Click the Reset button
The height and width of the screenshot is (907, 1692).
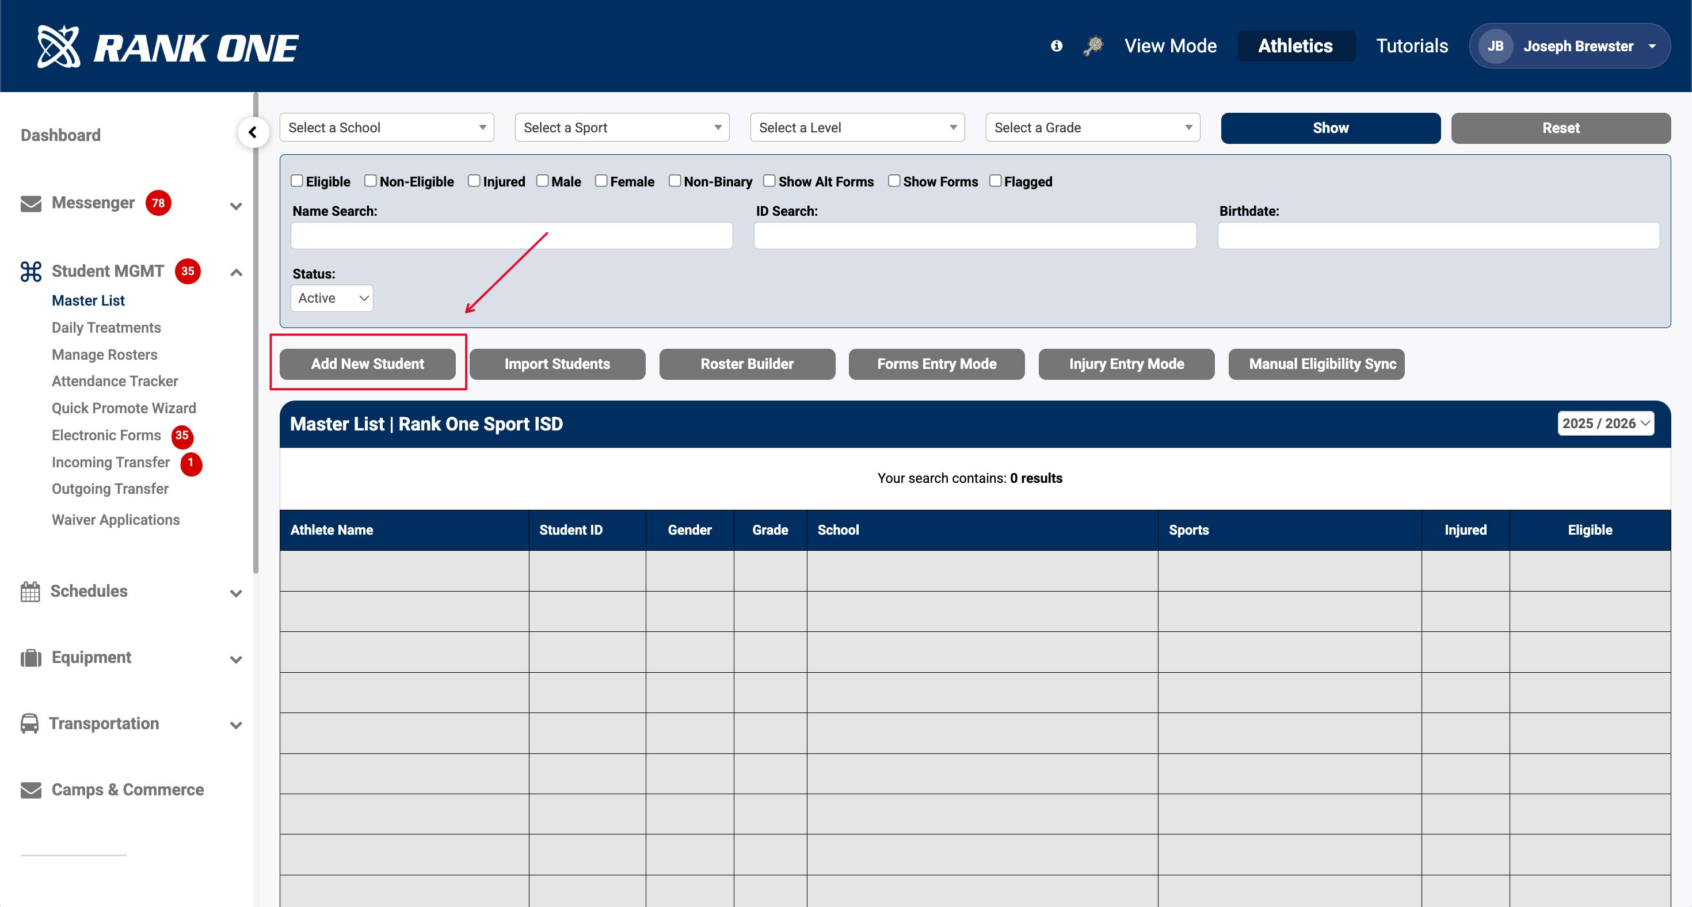click(1560, 128)
